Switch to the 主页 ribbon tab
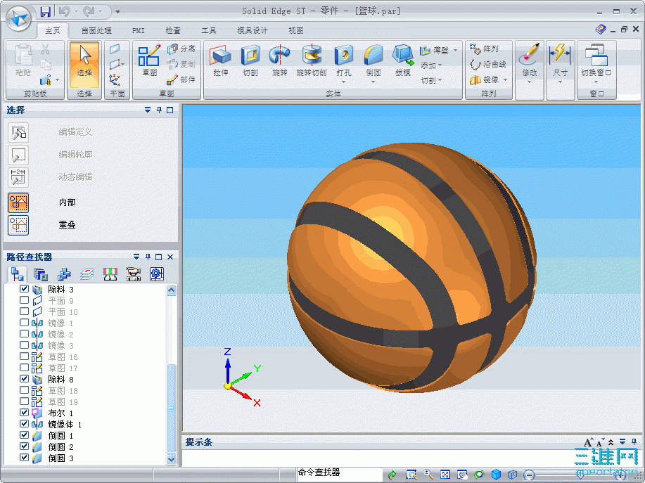 [x=52, y=30]
